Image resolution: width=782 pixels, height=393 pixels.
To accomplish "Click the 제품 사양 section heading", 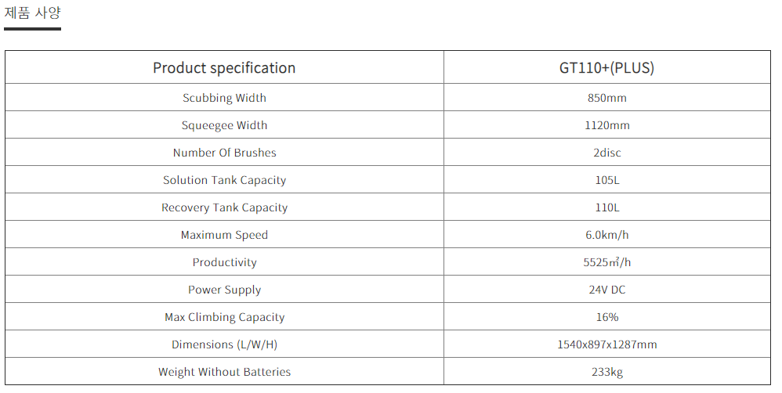I will tap(32, 13).
